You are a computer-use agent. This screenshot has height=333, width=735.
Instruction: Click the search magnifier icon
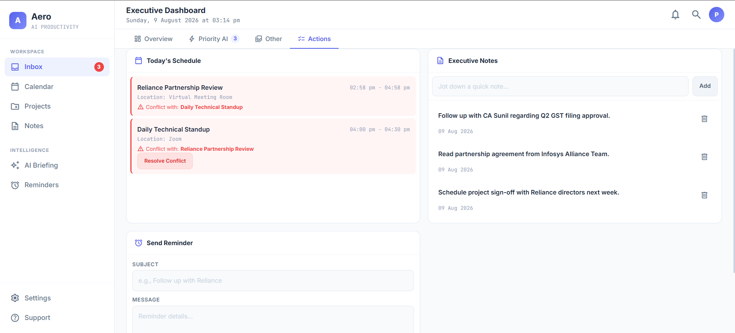coord(696,15)
